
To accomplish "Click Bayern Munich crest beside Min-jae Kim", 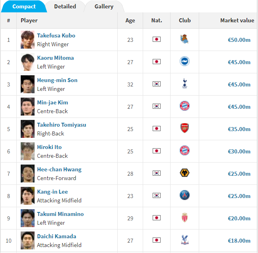I will [x=184, y=106].
